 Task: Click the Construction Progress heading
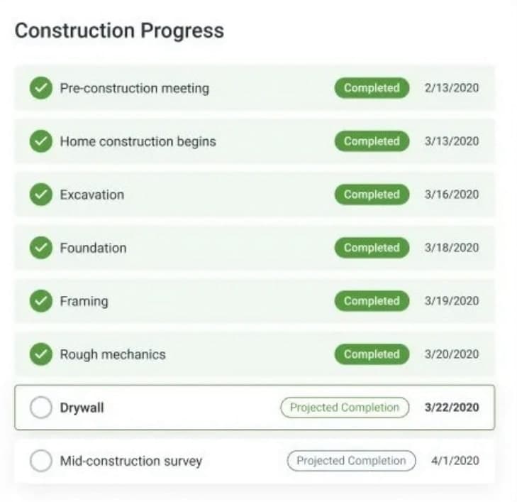(119, 31)
